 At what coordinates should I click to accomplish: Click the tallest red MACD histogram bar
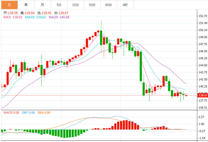tap(127, 125)
